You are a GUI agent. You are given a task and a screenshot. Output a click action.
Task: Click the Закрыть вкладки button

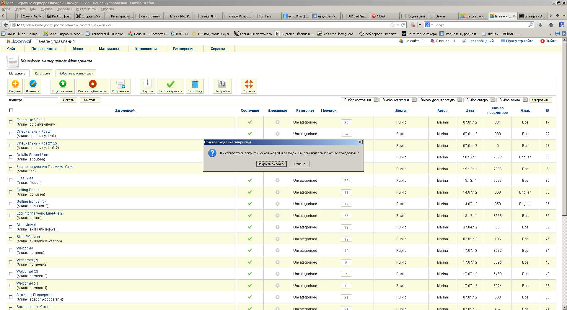click(271, 164)
